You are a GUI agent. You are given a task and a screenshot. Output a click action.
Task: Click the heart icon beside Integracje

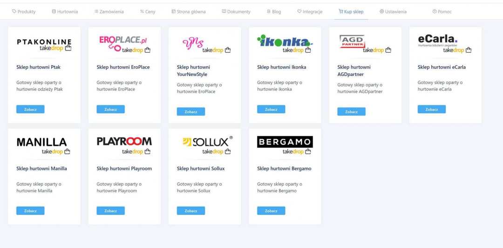point(299,12)
